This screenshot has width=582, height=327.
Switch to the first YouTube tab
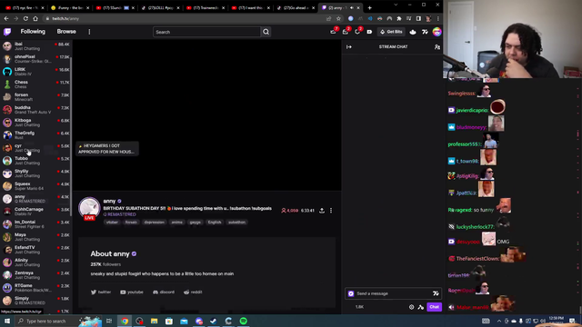coord(25,7)
